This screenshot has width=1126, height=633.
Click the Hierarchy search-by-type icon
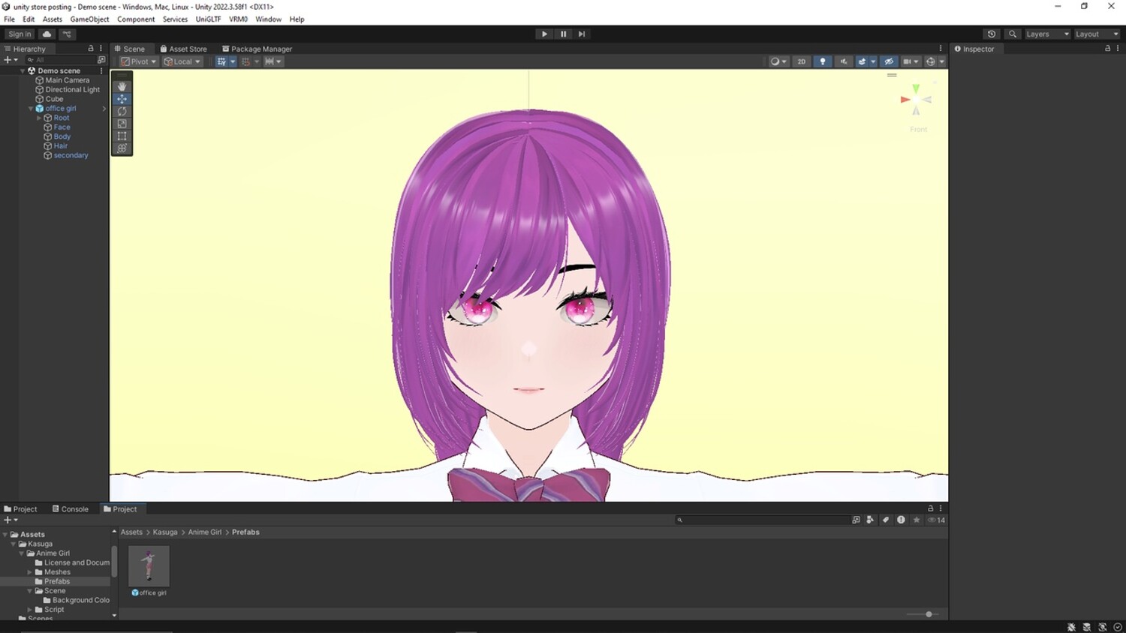click(101, 60)
